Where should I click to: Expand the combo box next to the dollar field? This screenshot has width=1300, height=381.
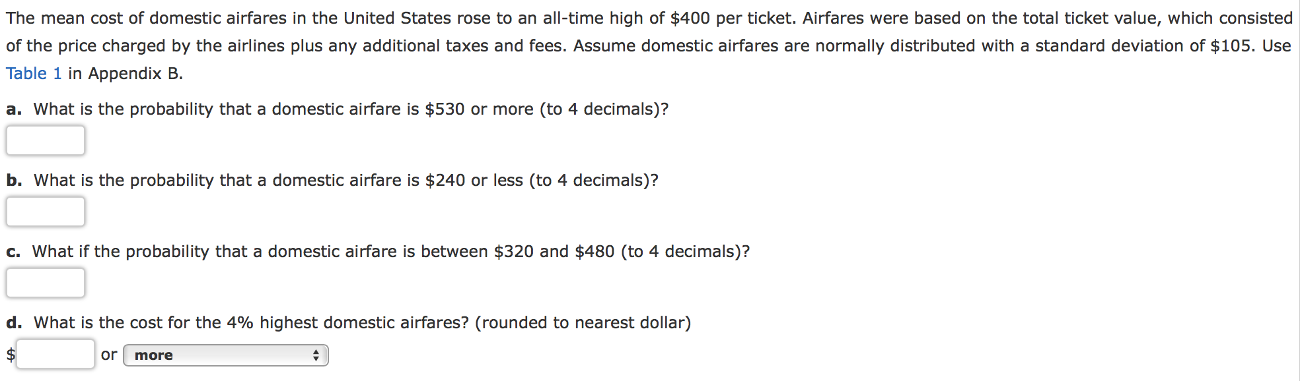tap(225, 355)
